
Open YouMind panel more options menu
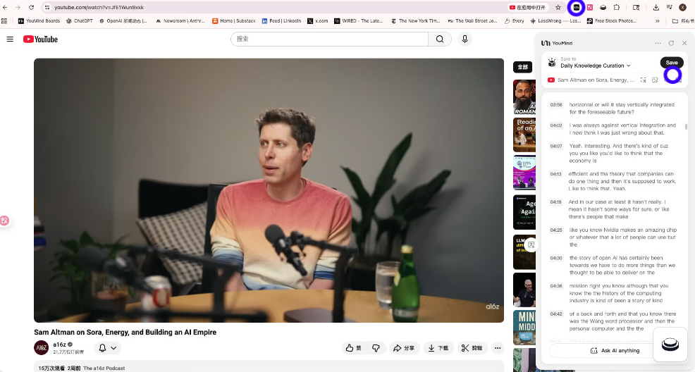(658, 43)
